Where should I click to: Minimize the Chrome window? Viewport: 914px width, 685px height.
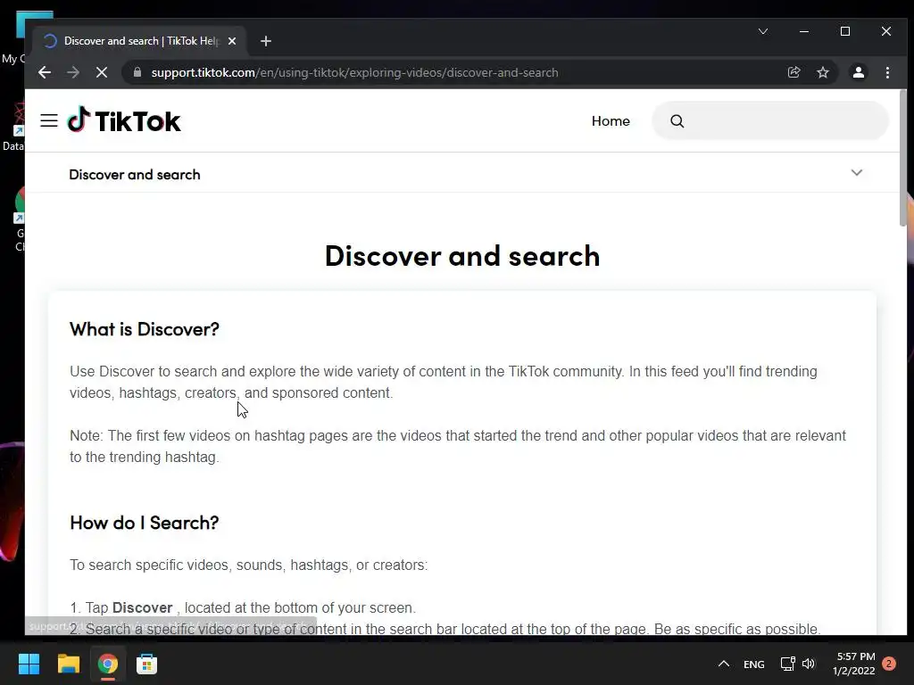pos(804,31)
